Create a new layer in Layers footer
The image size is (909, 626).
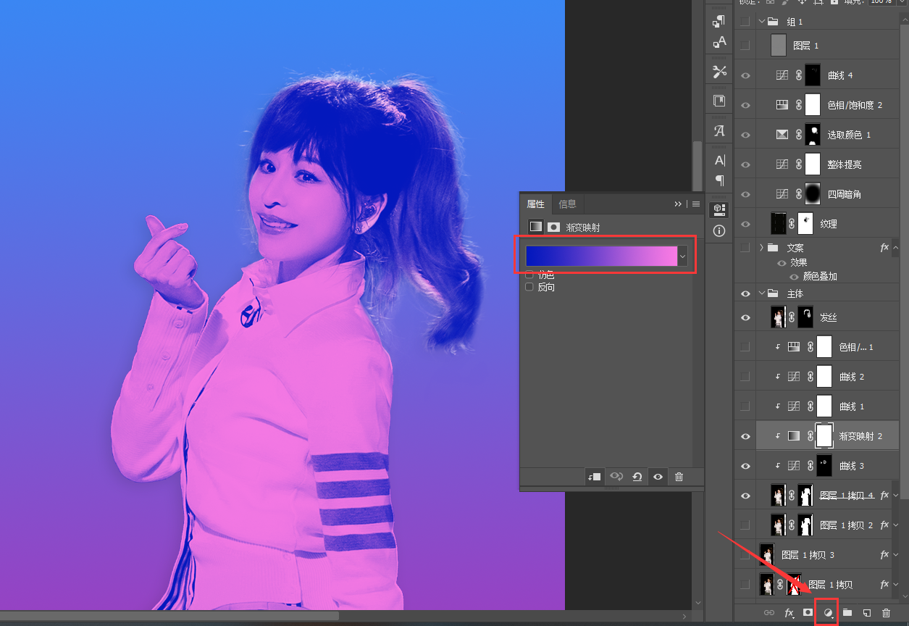click(866, 613)
